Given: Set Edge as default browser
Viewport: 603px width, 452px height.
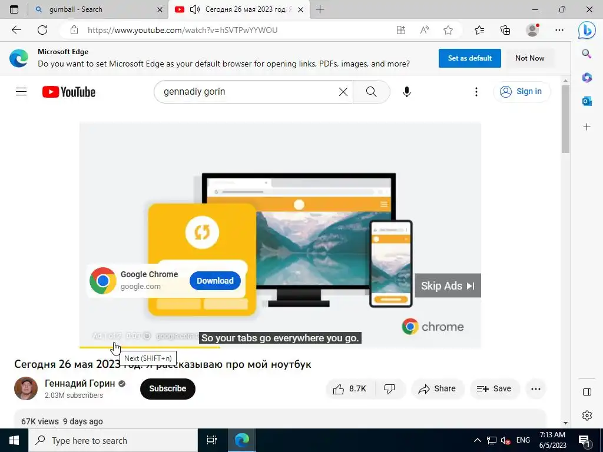Looking at the screenshot, I should click(469, 58).
